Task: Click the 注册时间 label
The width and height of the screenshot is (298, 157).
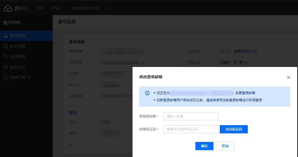Action: click(x=76, y=96)
